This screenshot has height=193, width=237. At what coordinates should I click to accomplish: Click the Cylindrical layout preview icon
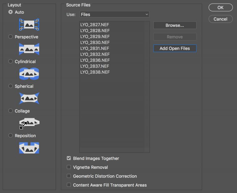point(29,74)
